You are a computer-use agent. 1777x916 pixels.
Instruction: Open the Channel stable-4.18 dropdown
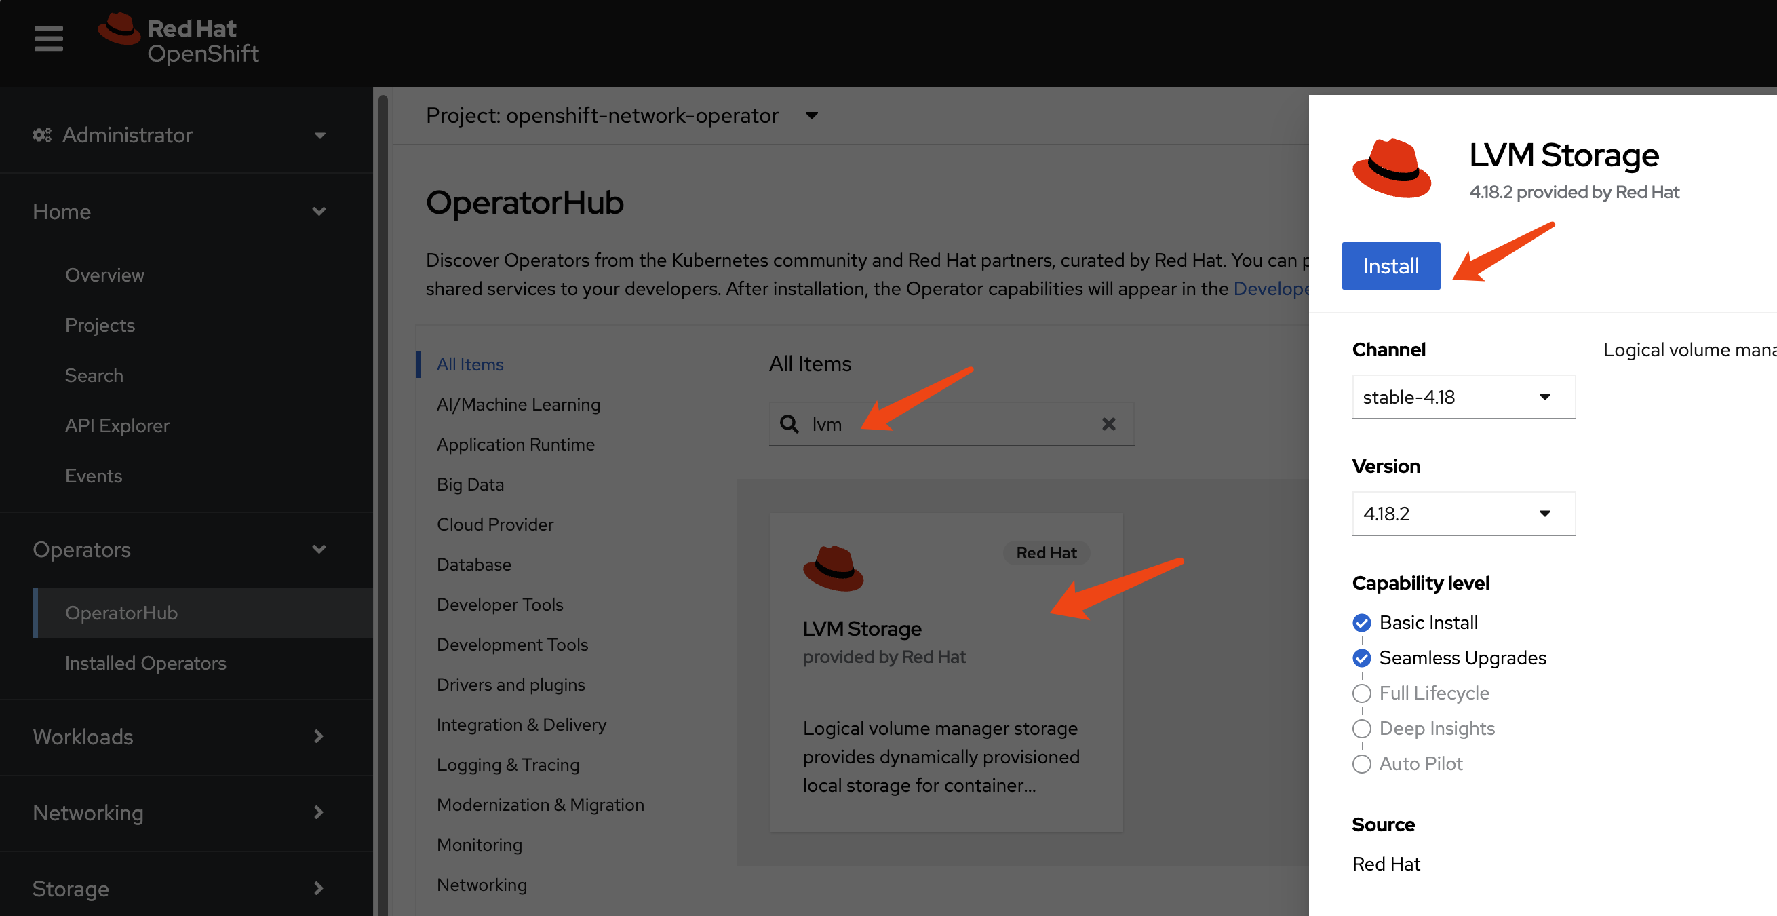point(1462,397)
